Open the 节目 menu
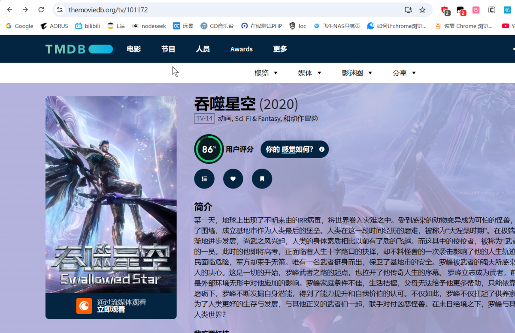 [168, 49]
